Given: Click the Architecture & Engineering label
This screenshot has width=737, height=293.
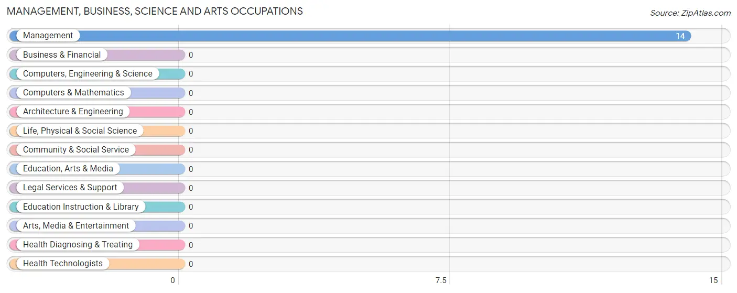Looking at the screenshot, I should click(73, 112).
